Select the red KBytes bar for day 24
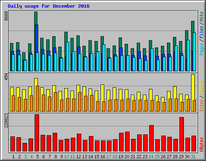Viewport: 206px width, 161px height. tap(152, 138)
